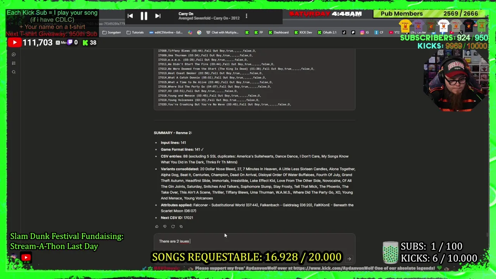
Task: Open the Dashboard bookmark
Action: (x=279, y=33)
